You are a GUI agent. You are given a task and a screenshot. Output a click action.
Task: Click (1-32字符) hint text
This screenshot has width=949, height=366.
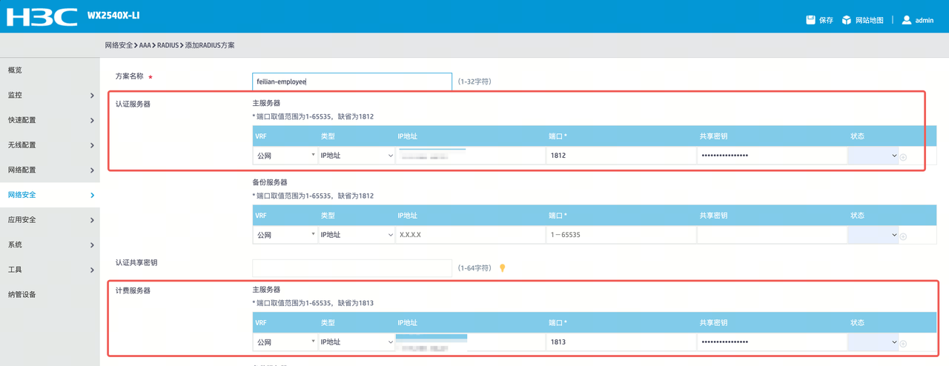coord(474,81)
